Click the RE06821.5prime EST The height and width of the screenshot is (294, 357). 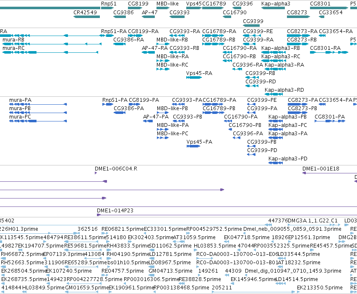105,233
